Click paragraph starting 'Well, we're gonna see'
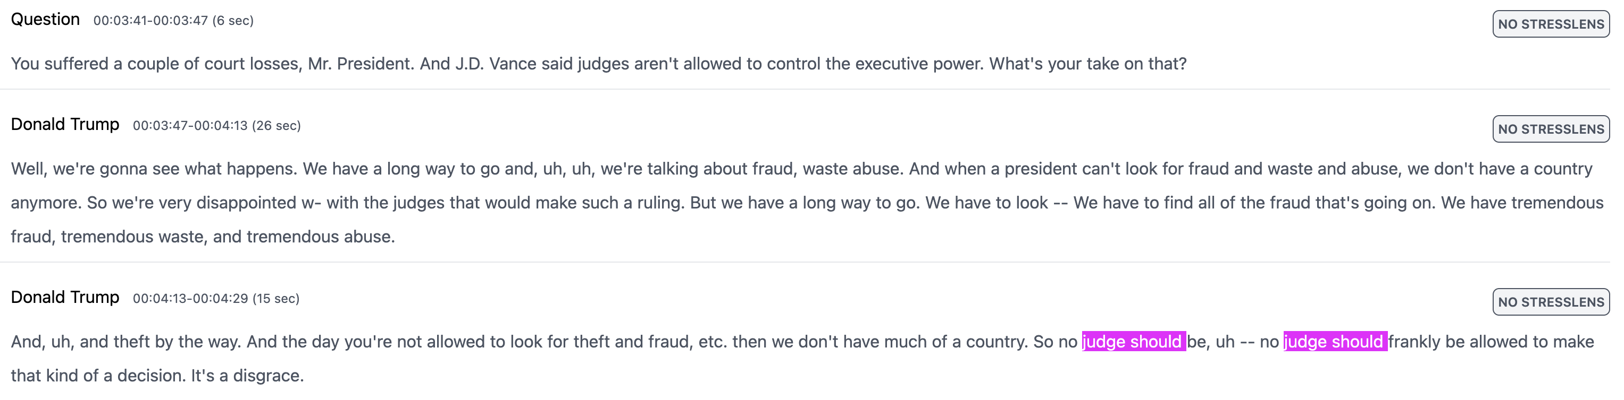Viewport: 1624px width, 400px height. click(x=807, y=203)
